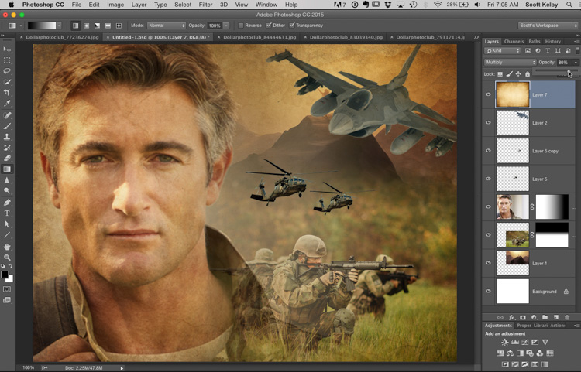Click the foreground color swatch

5,274
